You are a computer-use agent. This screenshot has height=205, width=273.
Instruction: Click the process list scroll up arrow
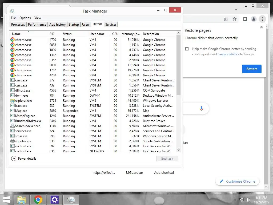pos(178,33)
